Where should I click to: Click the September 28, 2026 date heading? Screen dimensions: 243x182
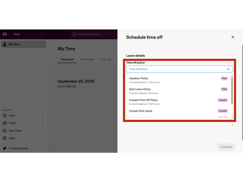tap(76, 82)
